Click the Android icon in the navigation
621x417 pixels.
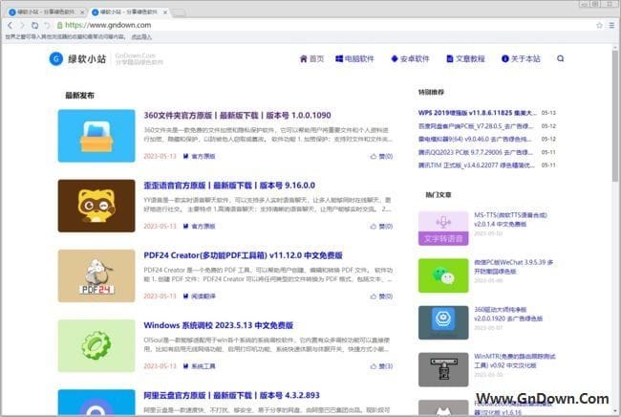(x=394, y=58)
